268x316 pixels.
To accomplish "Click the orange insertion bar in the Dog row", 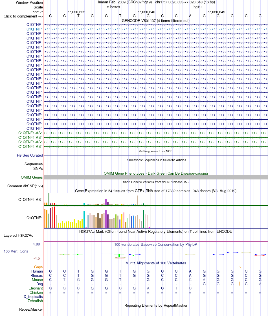I will pos(240,284).
